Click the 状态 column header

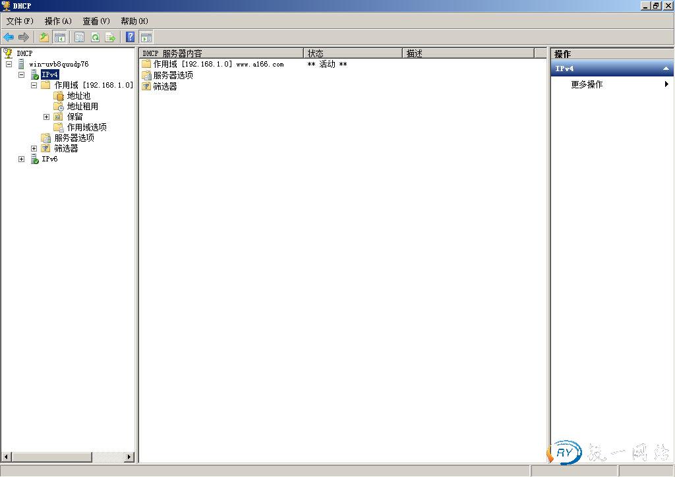pos(353,53)
